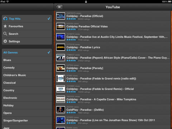Click star rating of Coldplay - Paradise Lyrics
Viewport: 172px width, 129px height.
pos(72,50)
